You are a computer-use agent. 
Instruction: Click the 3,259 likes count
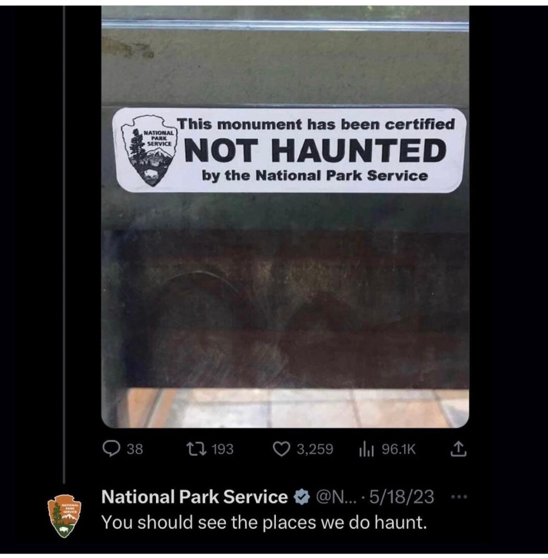315,449
